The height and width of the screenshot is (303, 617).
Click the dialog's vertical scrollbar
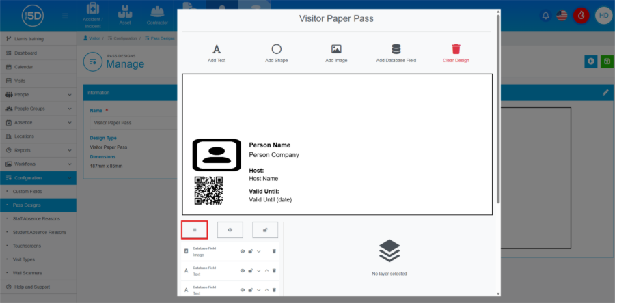[x=498, y=108]
